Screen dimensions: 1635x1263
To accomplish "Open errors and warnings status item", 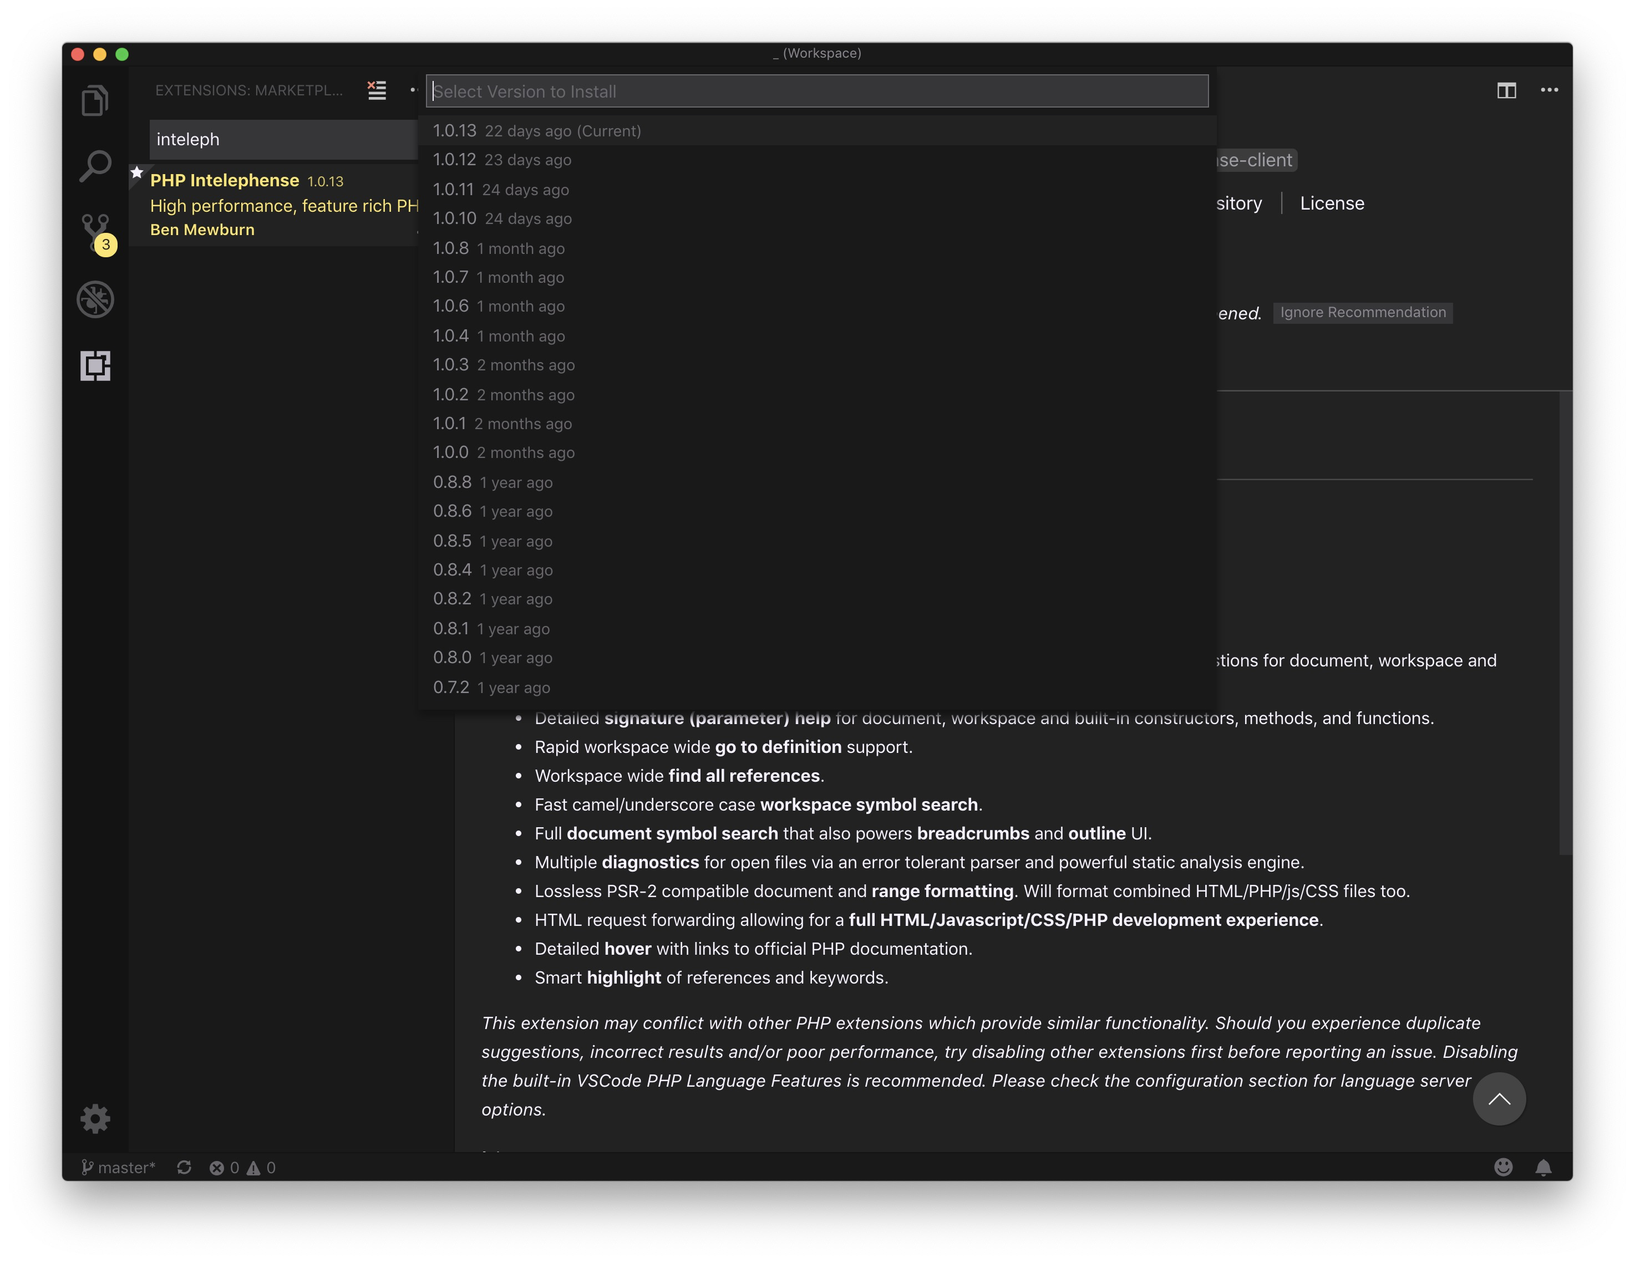I will [x=242, y=1167].
